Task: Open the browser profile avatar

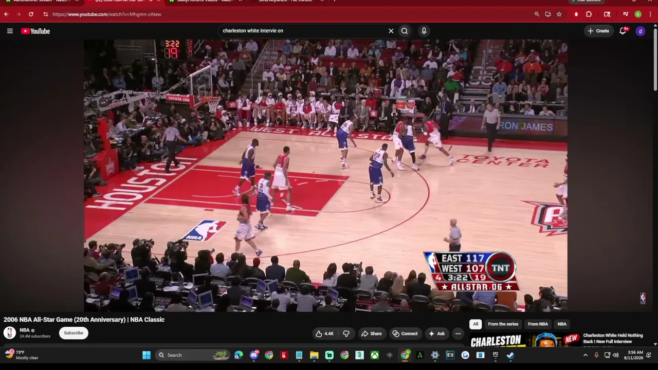Action: tap(638, 14)
